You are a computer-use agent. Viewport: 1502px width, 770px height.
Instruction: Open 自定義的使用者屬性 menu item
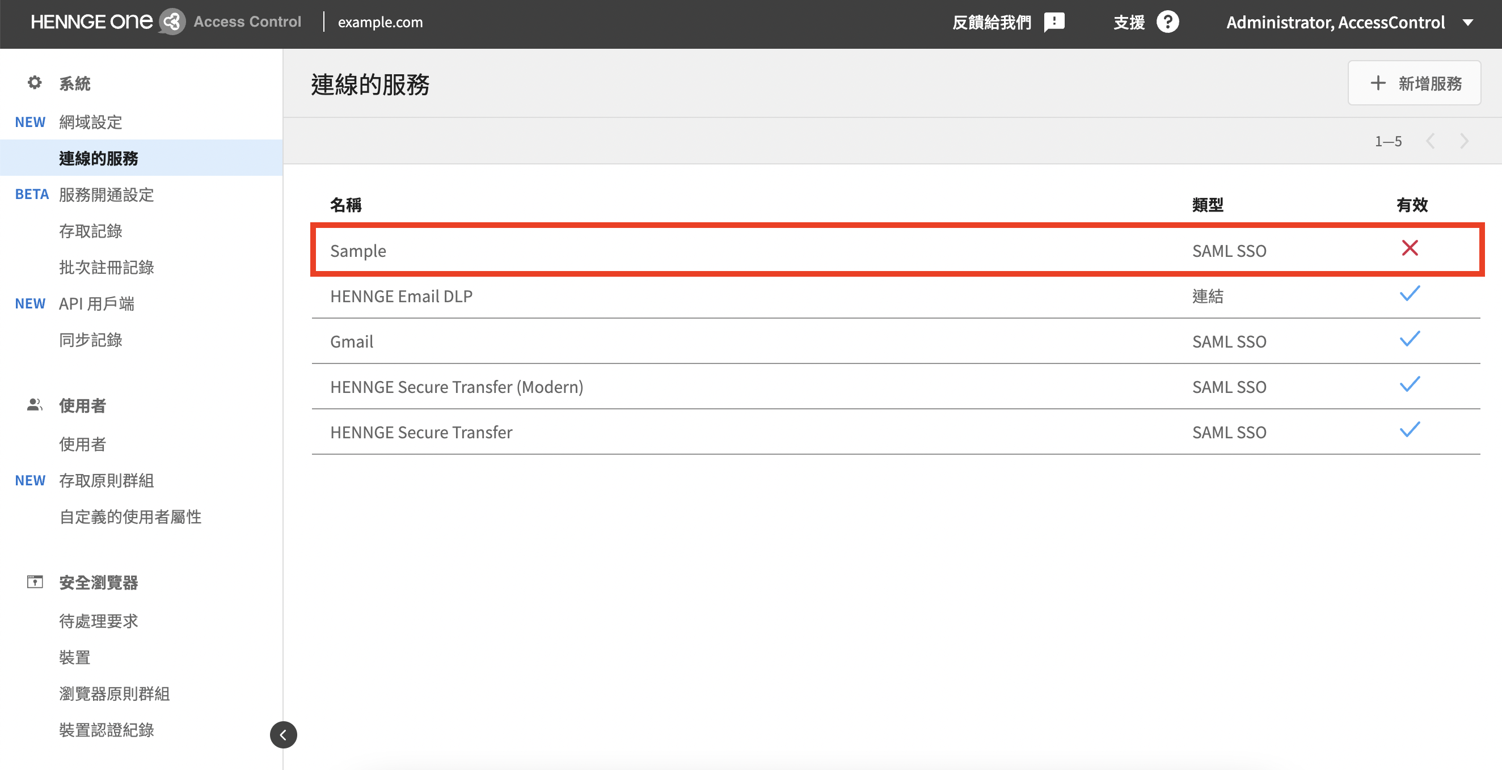(130, 517)
